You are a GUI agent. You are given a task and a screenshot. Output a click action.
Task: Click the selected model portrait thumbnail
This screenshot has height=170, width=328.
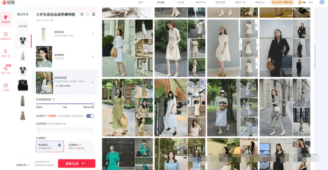tap(44, 57)
